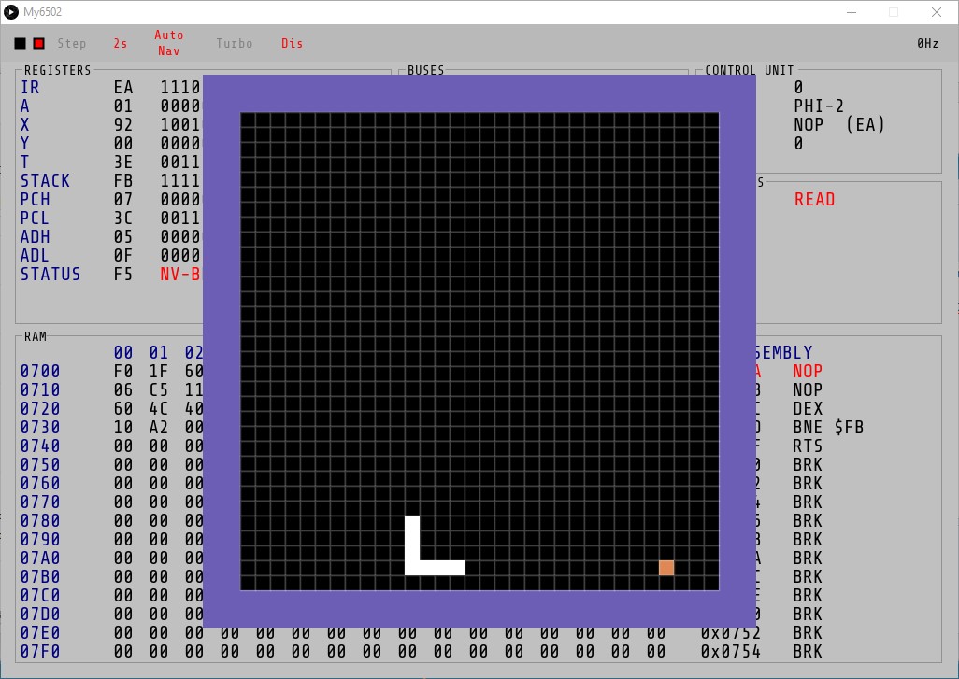Screen dimensions: 959x679
Task: Click the red run square button
Action: point(38,44)
